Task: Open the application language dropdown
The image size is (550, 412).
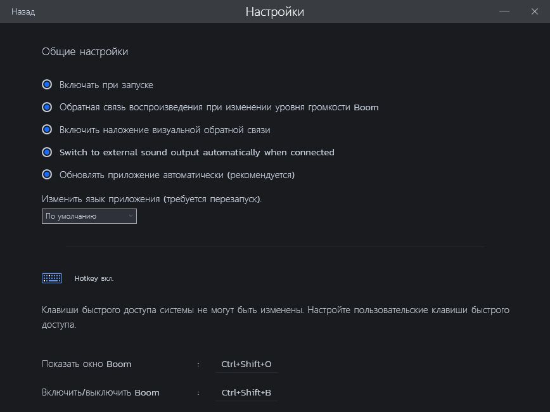Action: 89,216
